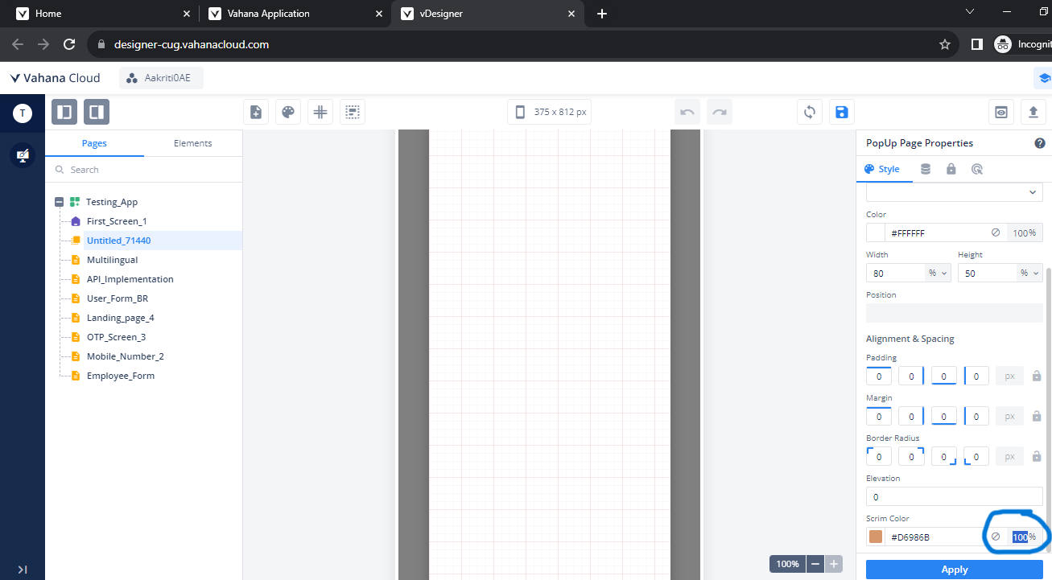The image size is (1052, 580).
Task: Click the undo arrow
Action: (687, 112)
